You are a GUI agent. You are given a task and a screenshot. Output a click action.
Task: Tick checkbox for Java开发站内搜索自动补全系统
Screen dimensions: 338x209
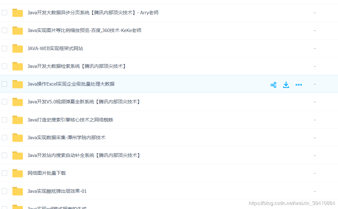point(4,155)
